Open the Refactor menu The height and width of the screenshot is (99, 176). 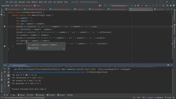pos(34,2)
